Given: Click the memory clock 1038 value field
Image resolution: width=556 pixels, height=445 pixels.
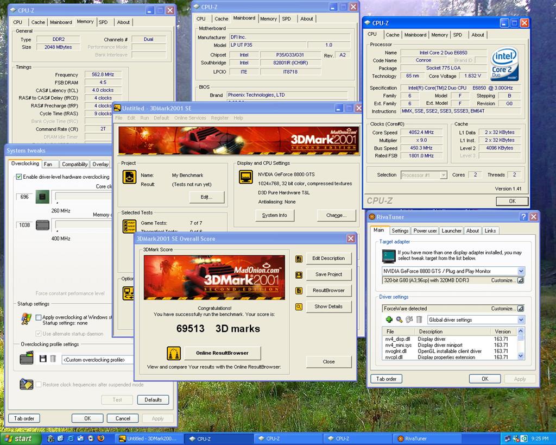Looking at the screenshot, I should click(x=24, y=225).
